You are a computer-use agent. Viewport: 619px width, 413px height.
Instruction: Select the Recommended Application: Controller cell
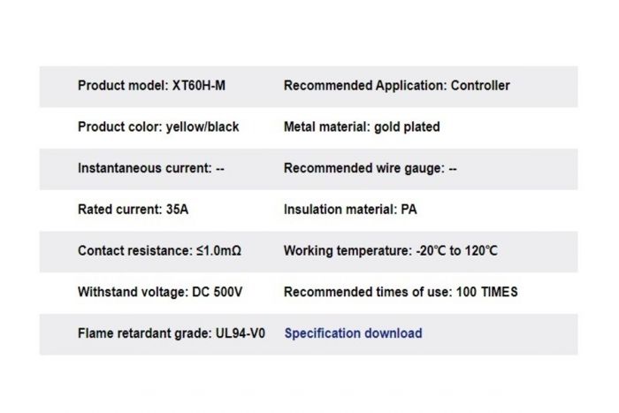397,85
